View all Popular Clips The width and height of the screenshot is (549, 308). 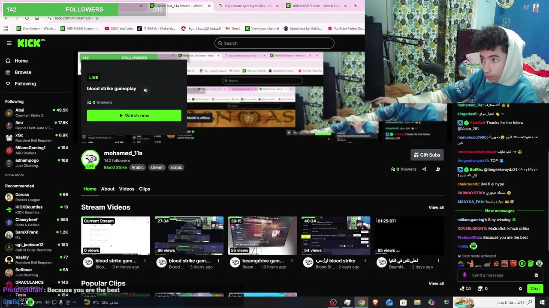click(x=436, y=284)
